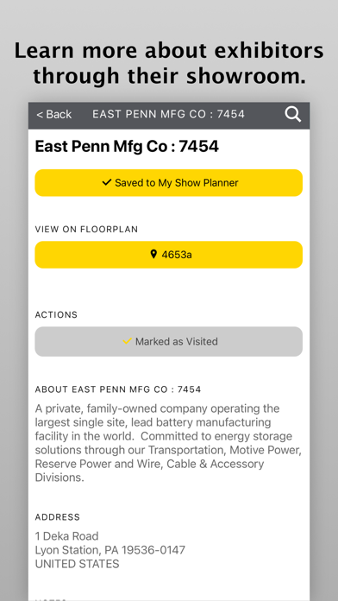This screenshot has height=601, width=338.
Task: Open search with the magnifier icon
Action: click(x=293, y=114)
